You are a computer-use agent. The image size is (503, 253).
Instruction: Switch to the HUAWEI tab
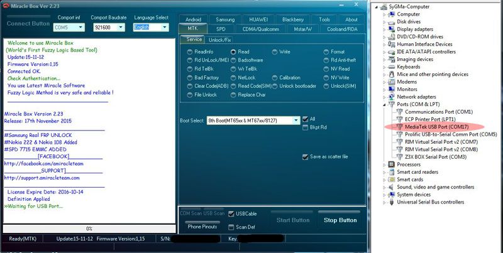(258, 19)
